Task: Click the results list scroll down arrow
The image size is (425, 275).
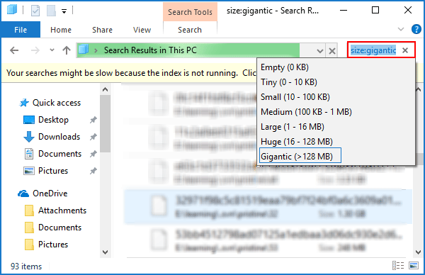Action: coord(418,252)
